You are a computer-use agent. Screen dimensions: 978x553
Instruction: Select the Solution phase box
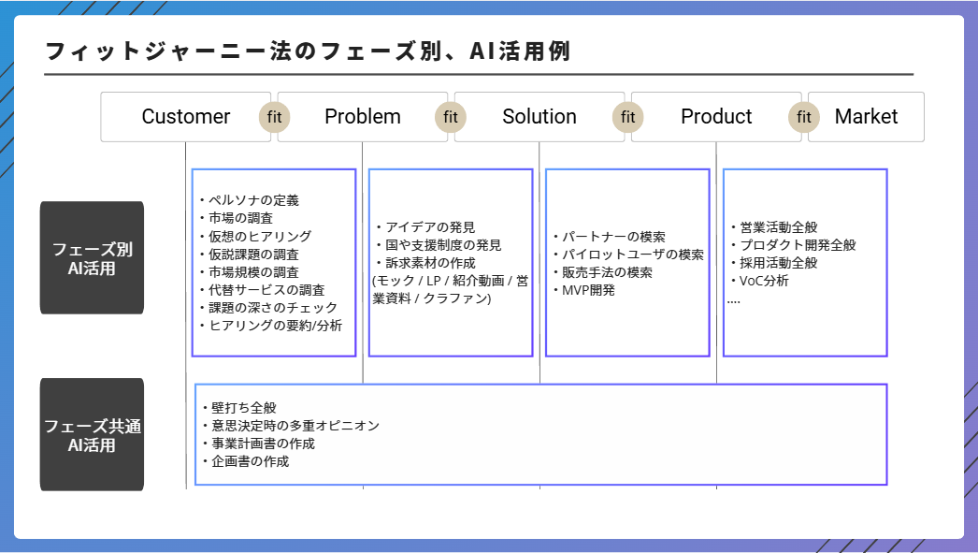point(539,117)
